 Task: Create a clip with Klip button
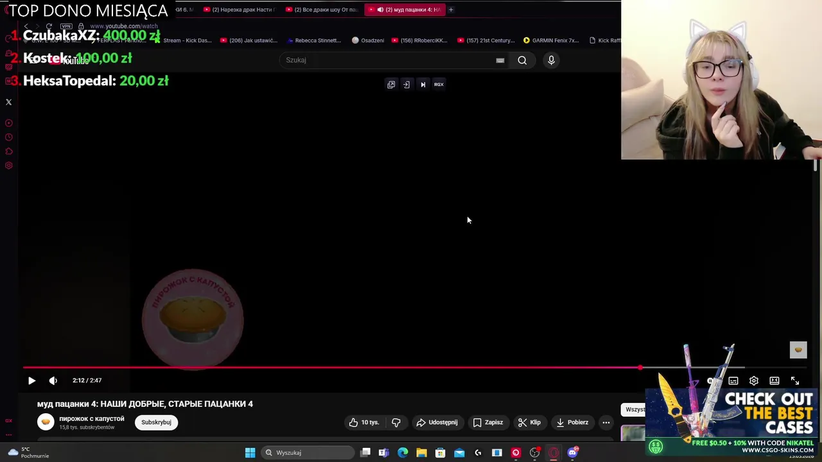tap(530, 422)
